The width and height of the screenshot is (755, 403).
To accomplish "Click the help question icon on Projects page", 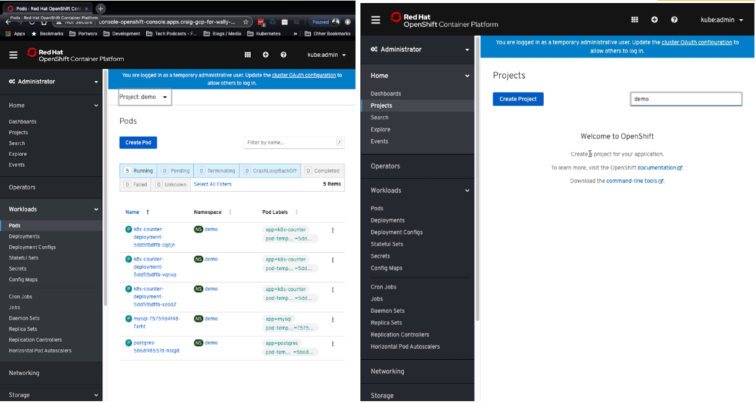I will 674,20.
